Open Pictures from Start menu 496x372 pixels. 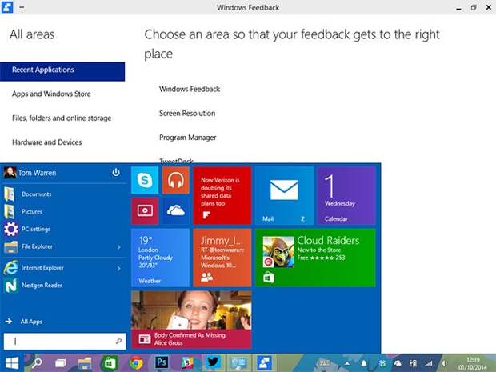(32, 212)
